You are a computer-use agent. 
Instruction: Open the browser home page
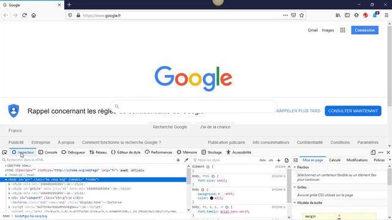point(34,15)
